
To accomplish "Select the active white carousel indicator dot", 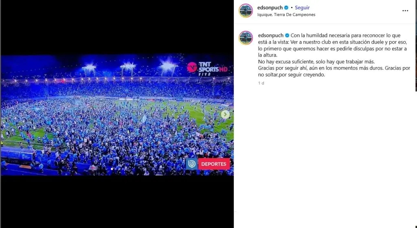I will pos(112,169).
